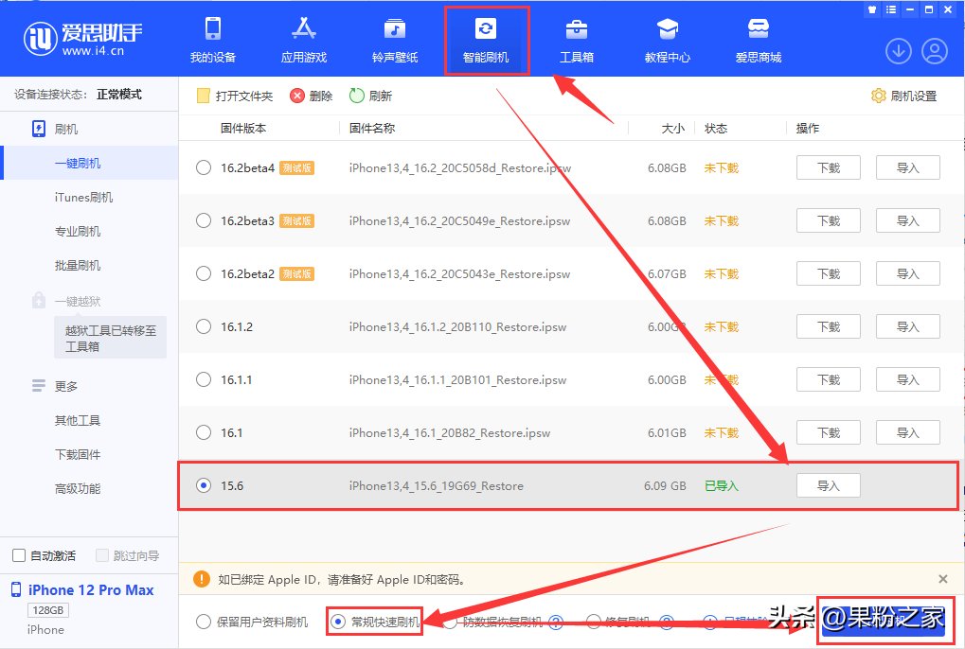The image size is (965, 649).
Task: Open the 教程中心 section
Action: [x=667, y=41]
